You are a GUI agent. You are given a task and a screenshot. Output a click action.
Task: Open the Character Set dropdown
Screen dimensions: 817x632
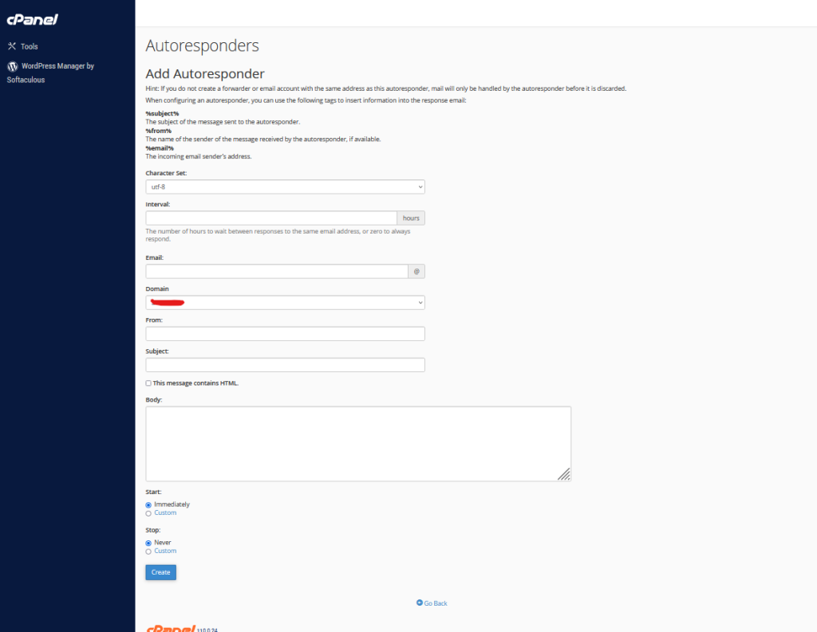(x=285, y=186)
